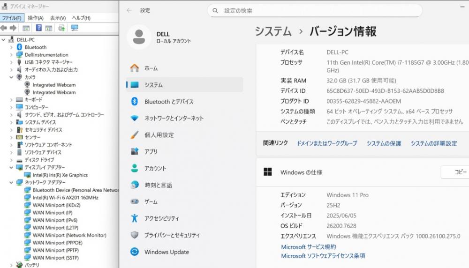Click the accessibility figure icon in sidebar
The height and width of the screenshot is (268, 469).
[x=135, y=218]
